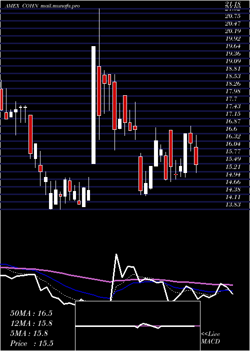Click the last red candlestick on the right
Image resolution: width=250 pixels, height=351 pixels.
[x=196, y=156]
